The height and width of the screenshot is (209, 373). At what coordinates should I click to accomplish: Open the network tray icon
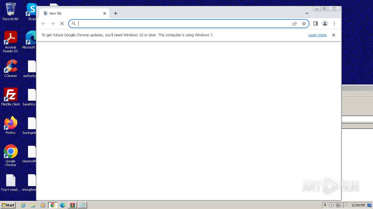(338, 205)
